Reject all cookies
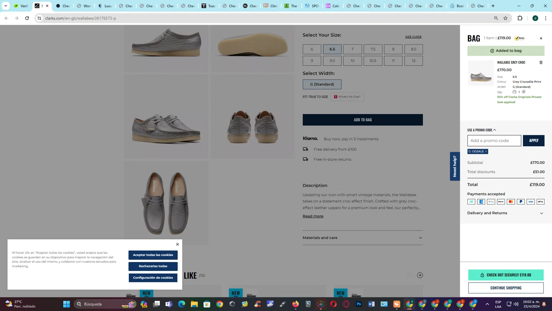The image size is (552, 311). [153, 266]
